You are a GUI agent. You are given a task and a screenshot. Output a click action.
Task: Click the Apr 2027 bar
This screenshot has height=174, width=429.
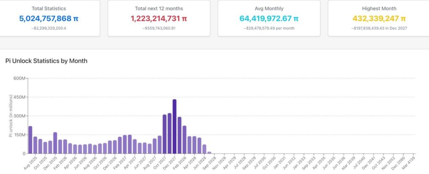point(134,146)
